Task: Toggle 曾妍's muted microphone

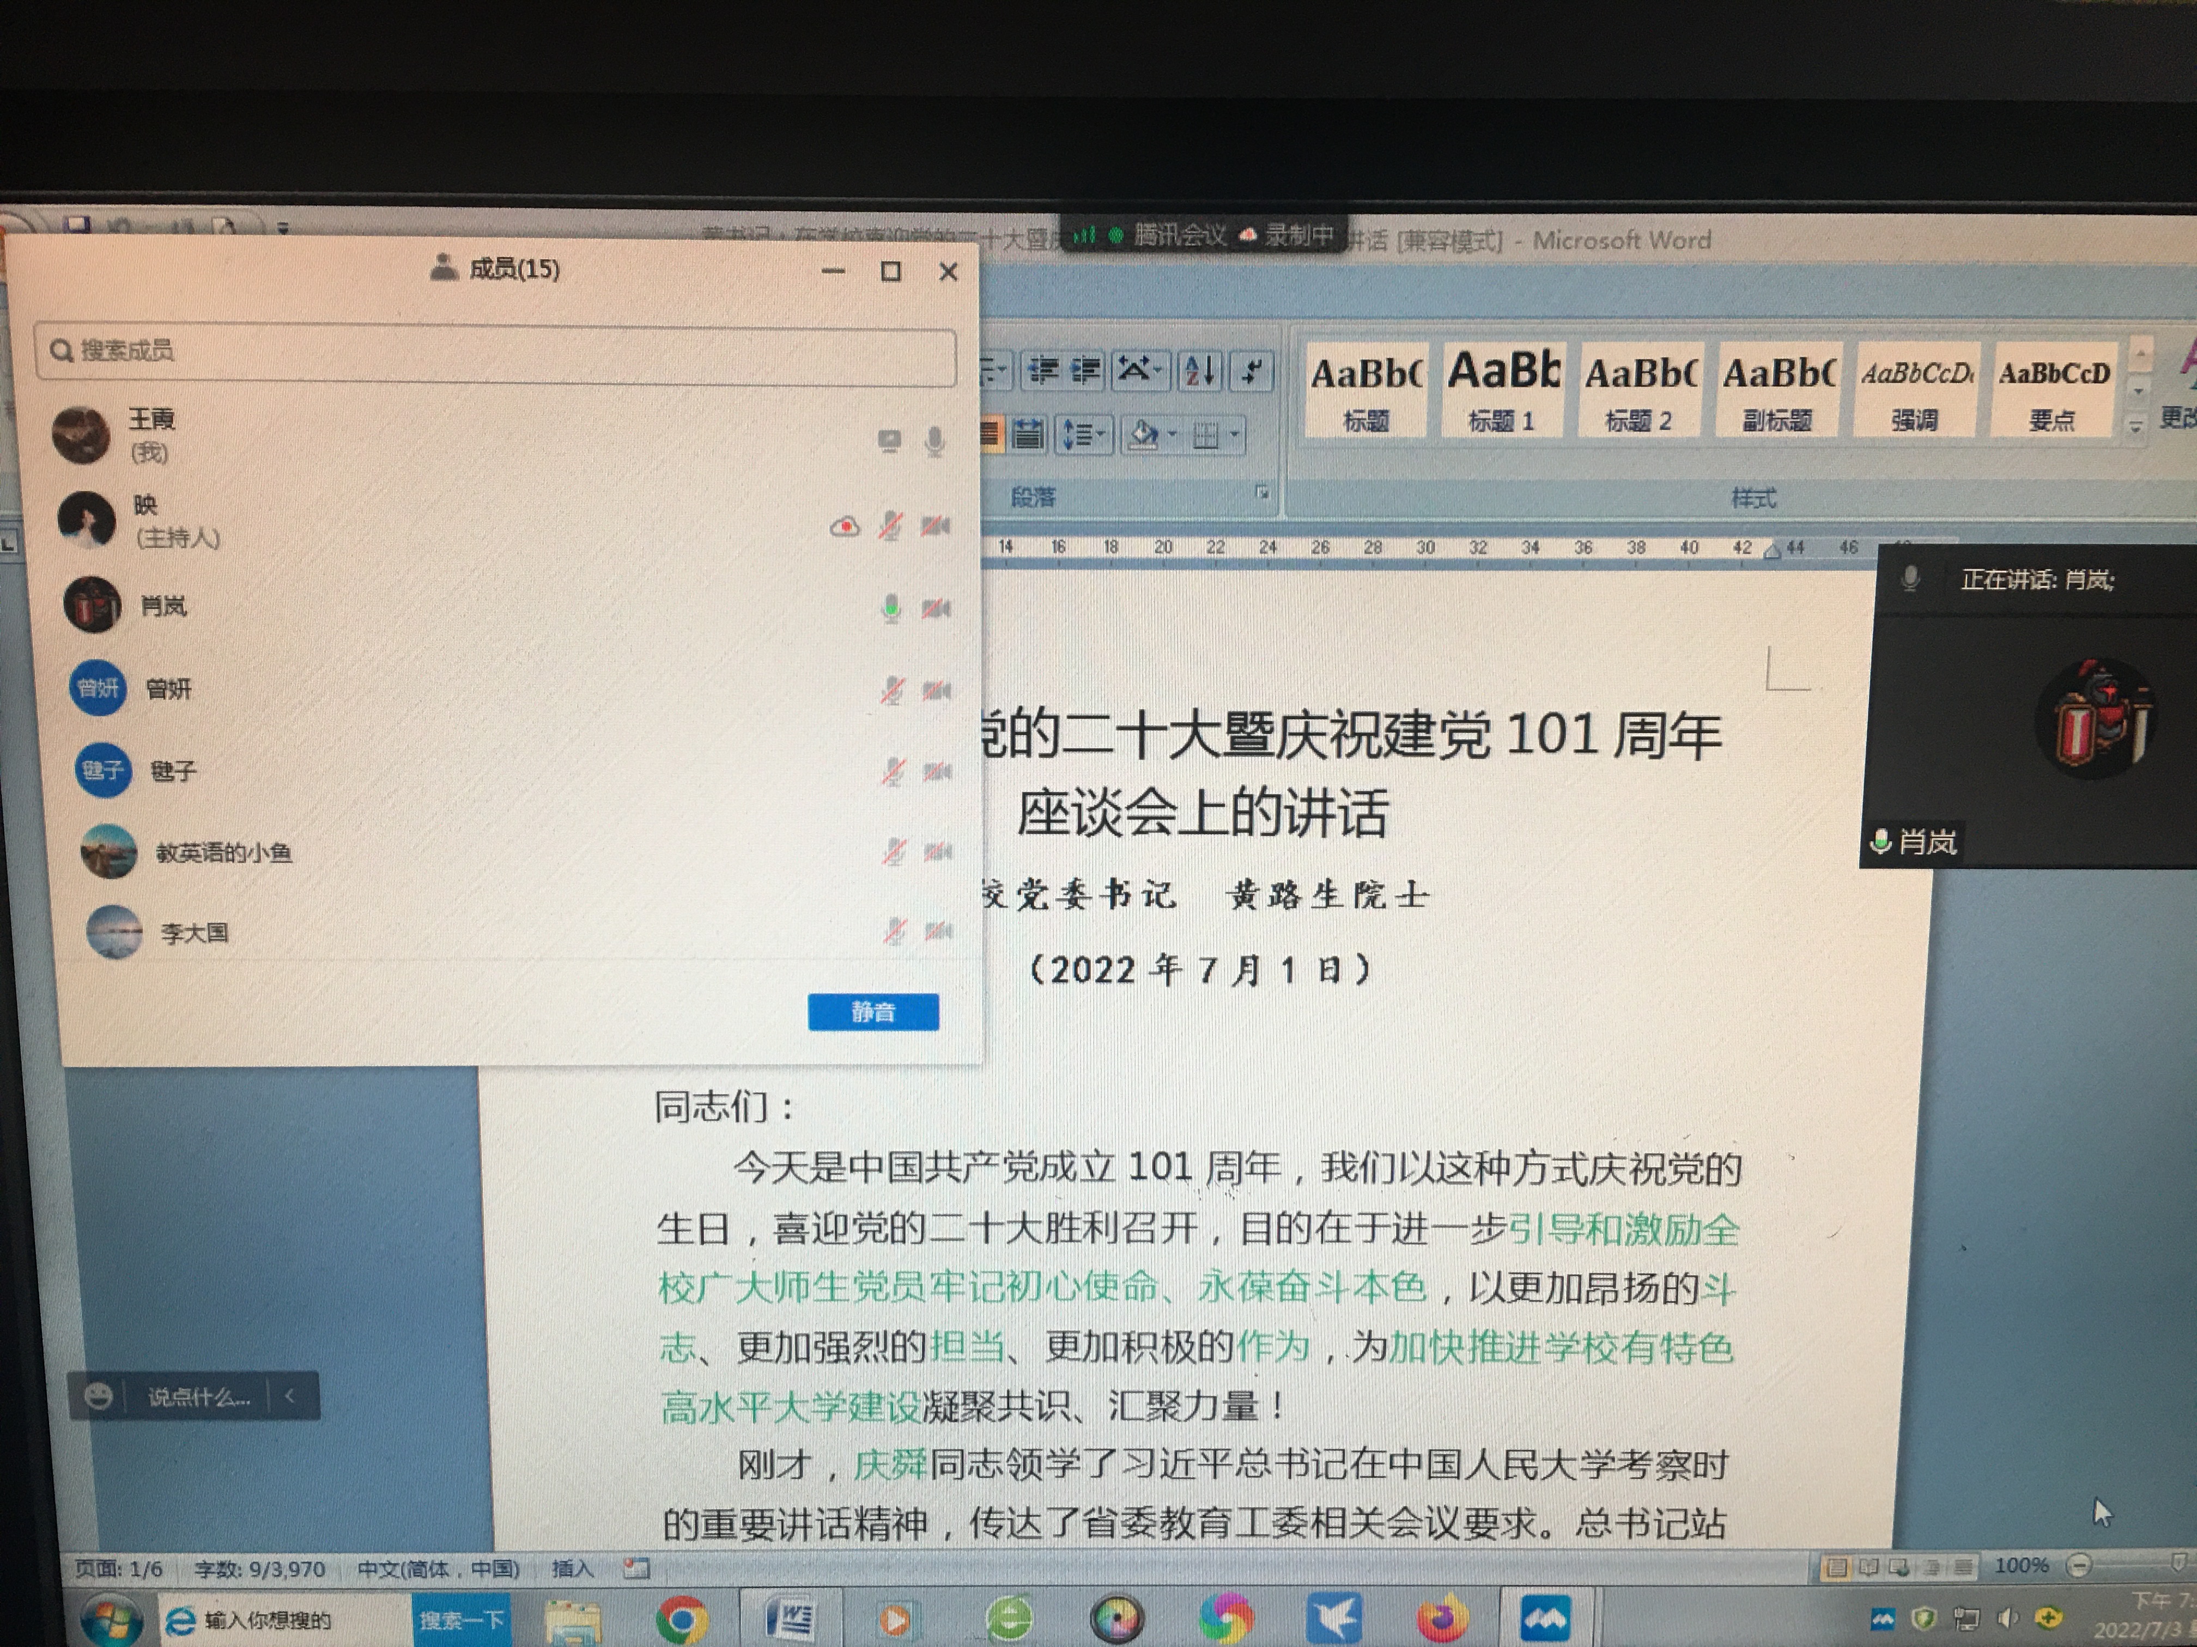Action: click(x=892, y=690)
